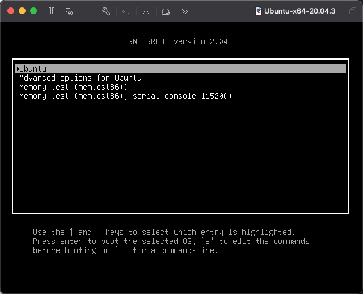This screenshot has width=363, height=294.
Task: Minimize the window with yellow button
Action: (x=22, y=11)
